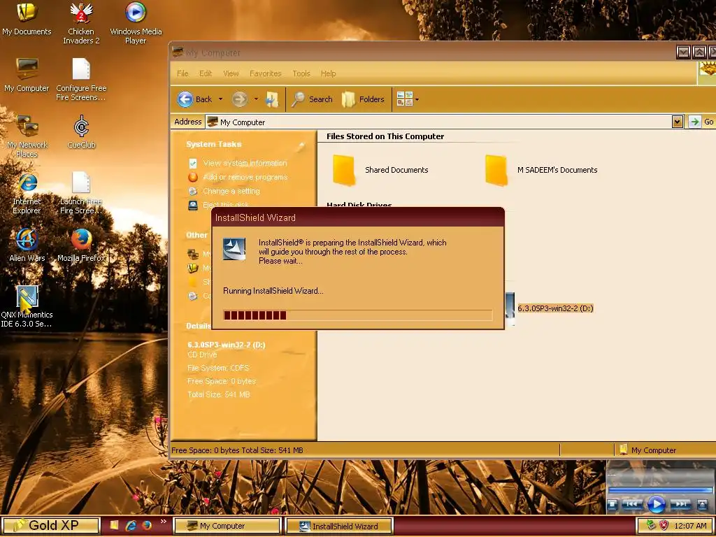
Task: Open the My Network Places desktop icon
Action: point(27,136)
